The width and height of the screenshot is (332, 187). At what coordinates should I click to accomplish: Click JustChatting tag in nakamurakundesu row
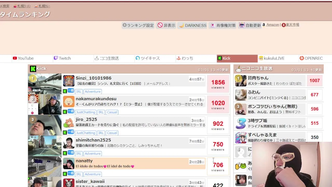(86, 112)
